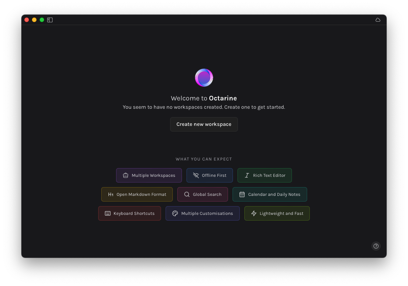The image size is (408, 286).
Task: Click the Offline First wifi-off icon
Action: (x=196, y=175)
